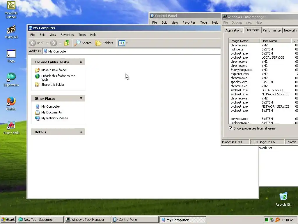Switch to Control Panel taskbar button
The height and width of the screenshot is (224, 298).
[135, 220]
